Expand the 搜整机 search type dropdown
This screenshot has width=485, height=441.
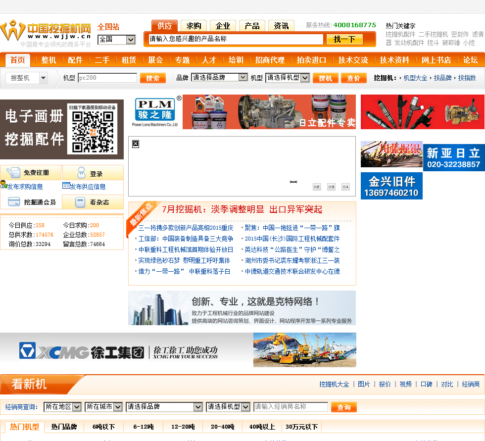tap(26, 78)
